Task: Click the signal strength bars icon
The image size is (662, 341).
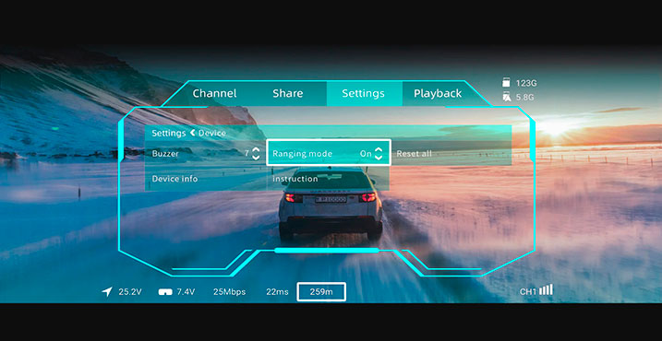Action: coord(546,289)
